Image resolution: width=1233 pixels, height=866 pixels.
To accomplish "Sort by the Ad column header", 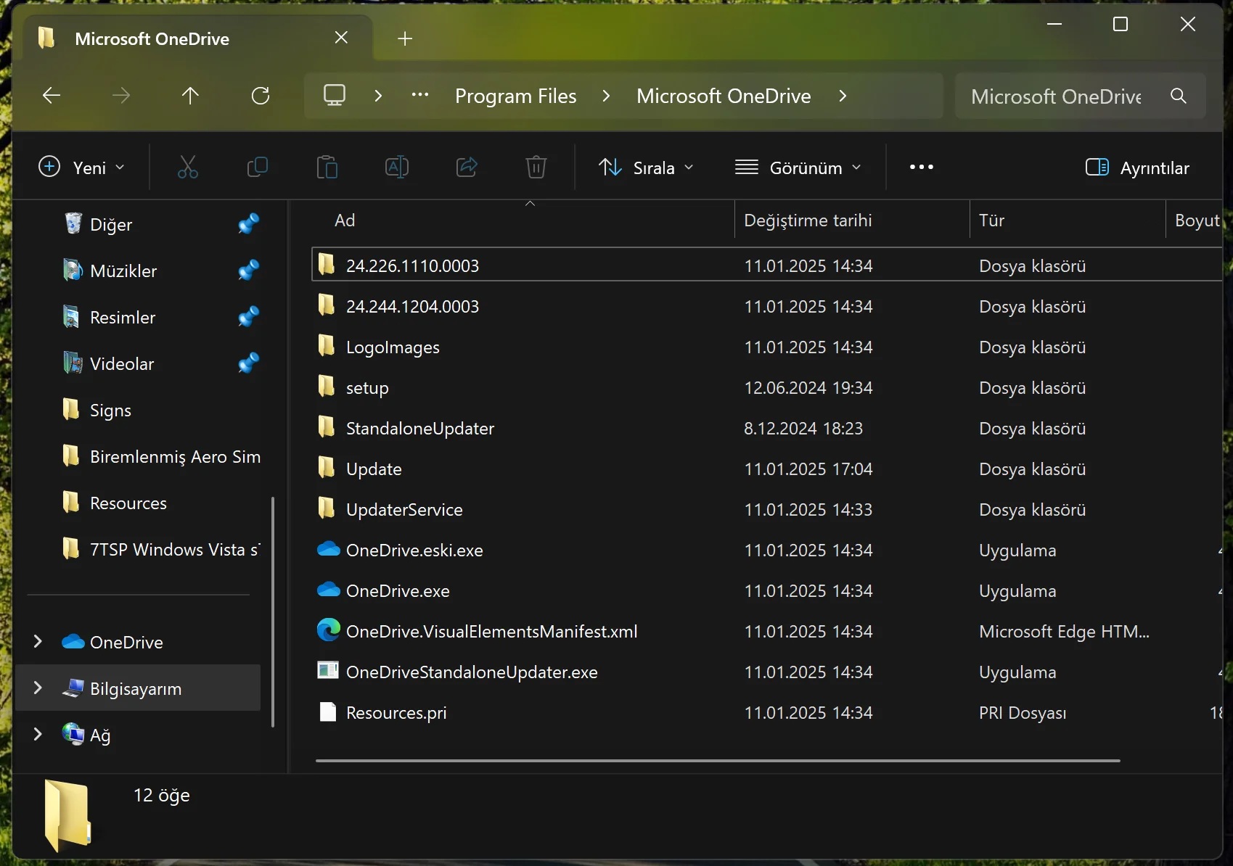I will coord(523,220).
